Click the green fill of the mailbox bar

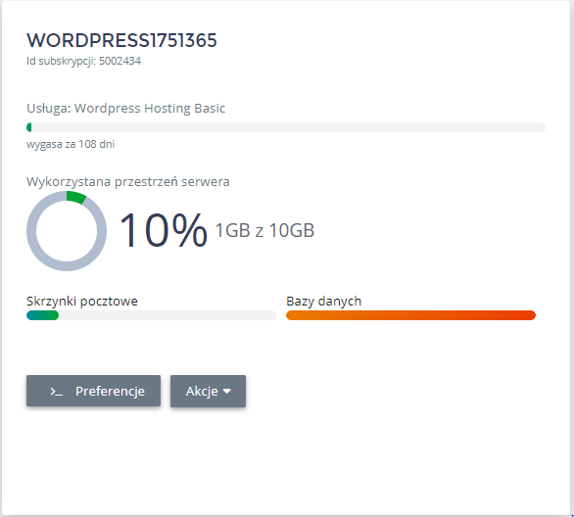coord(42,315)
